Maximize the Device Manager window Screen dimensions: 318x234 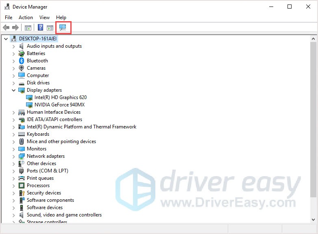290,7
